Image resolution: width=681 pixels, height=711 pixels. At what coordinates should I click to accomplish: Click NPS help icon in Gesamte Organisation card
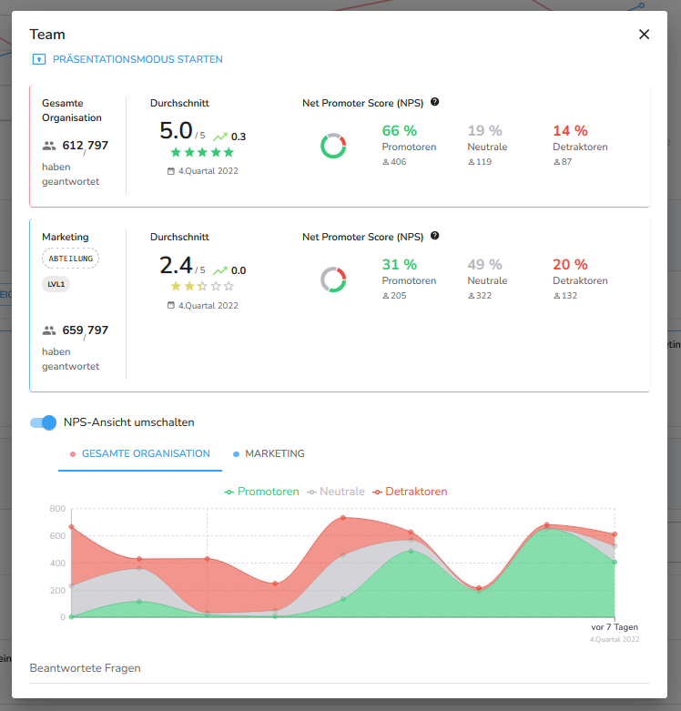pos(434,102)
